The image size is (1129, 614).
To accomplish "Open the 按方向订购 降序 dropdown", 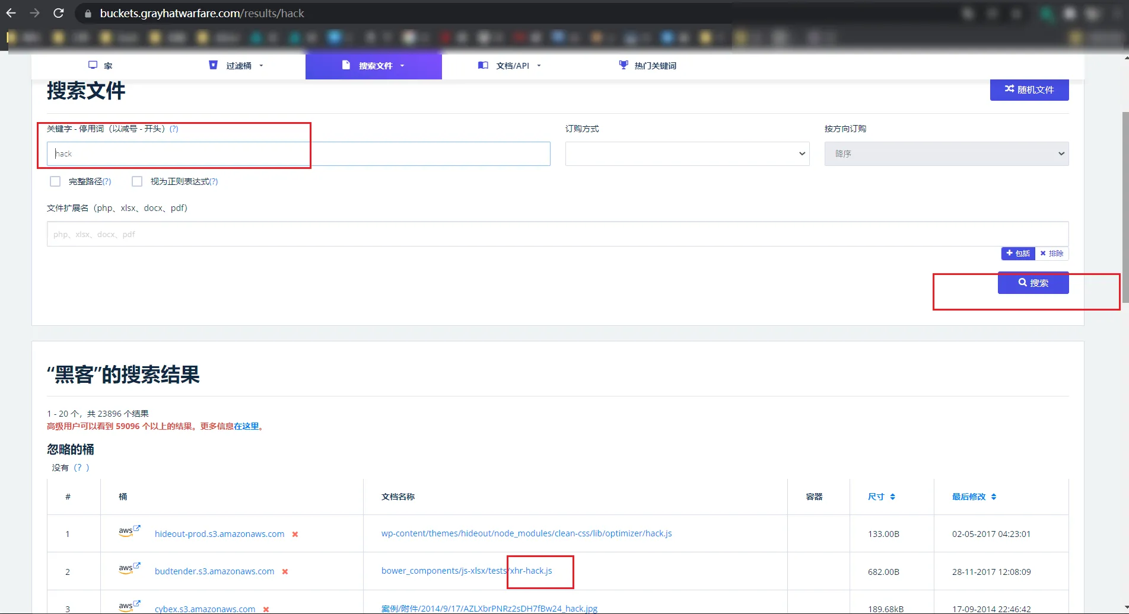I will 946,153.
